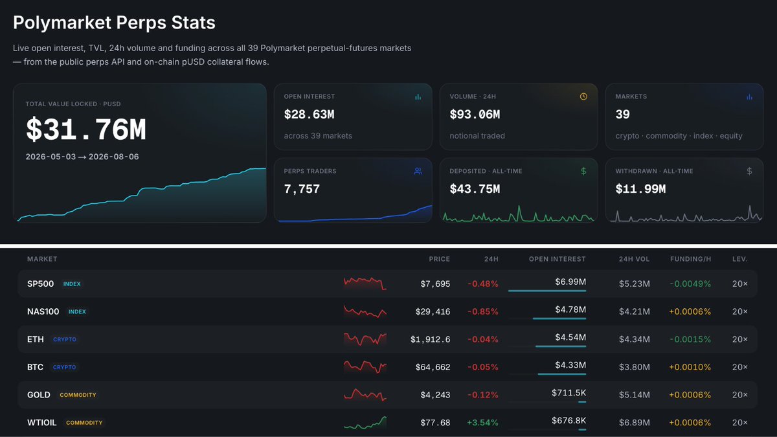
Task: Click the 7,757 perps traders count
Action: click(x=302, y=190)
